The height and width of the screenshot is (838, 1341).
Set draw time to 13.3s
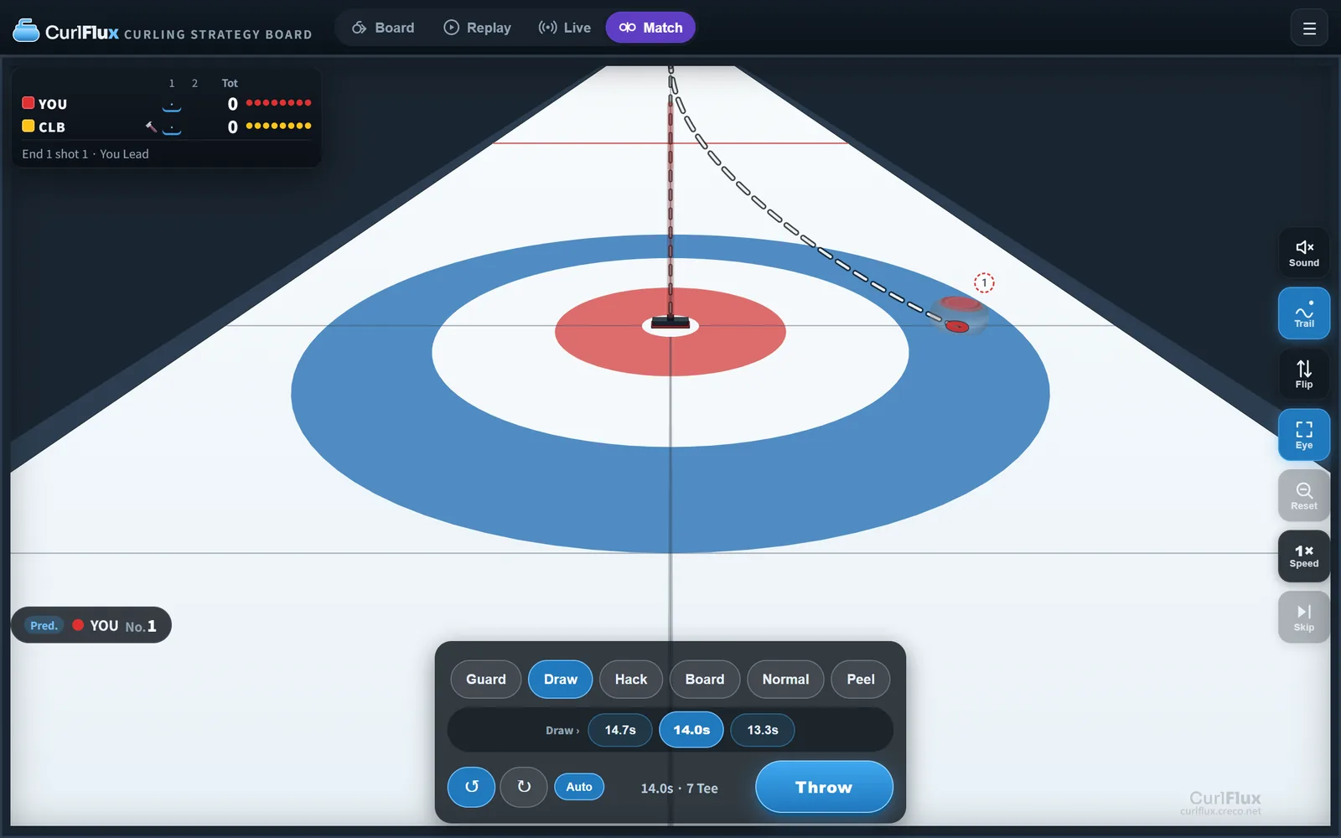(763, 730)
